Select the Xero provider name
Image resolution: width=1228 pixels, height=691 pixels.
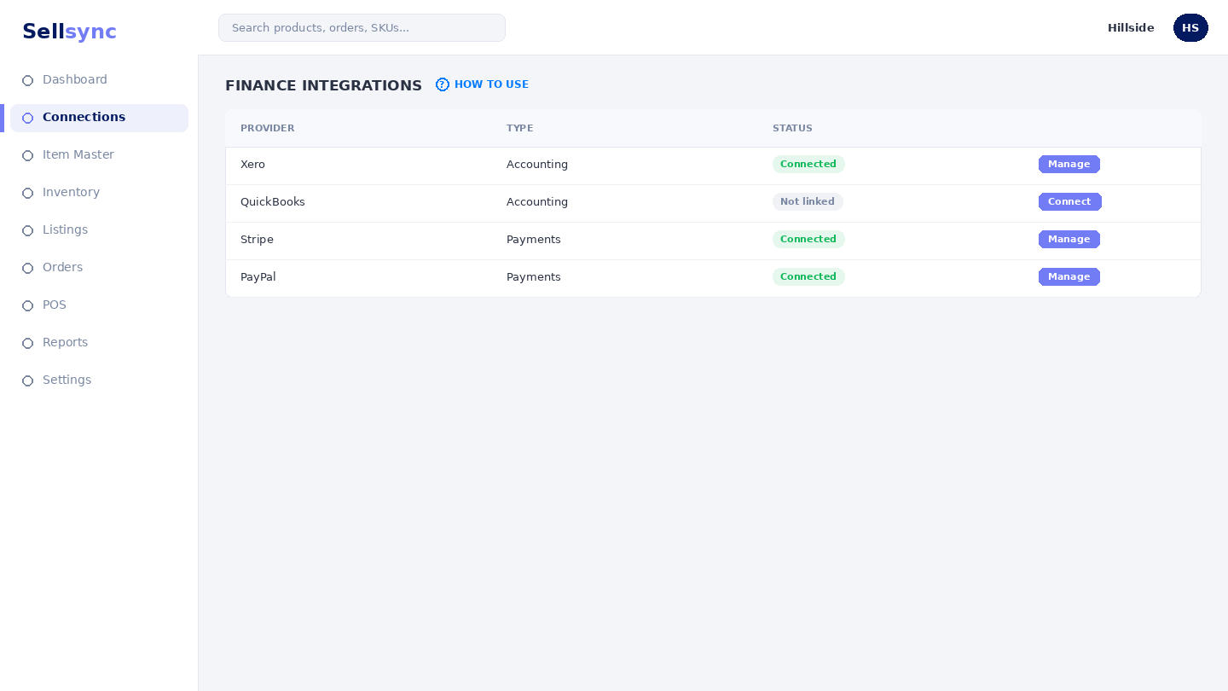(252, 164)
